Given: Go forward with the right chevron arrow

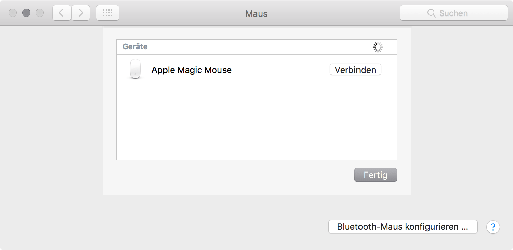Looking at the screenshot, I should [81, 13].
